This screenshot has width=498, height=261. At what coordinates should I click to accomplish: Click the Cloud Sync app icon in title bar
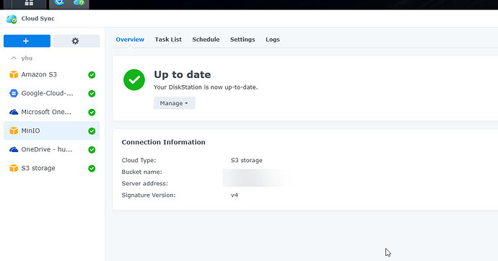12,19
